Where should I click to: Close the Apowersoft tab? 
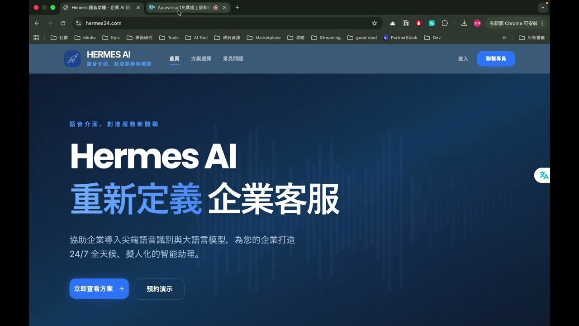(224, 7)
